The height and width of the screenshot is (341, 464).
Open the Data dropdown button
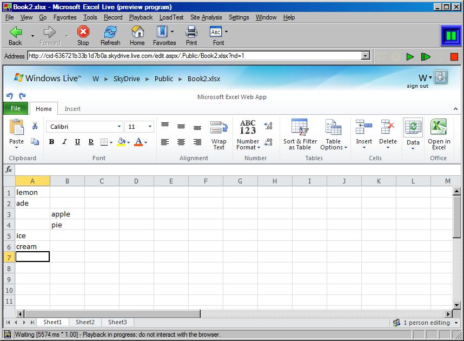pyautogui.click(x=413, y=134)
